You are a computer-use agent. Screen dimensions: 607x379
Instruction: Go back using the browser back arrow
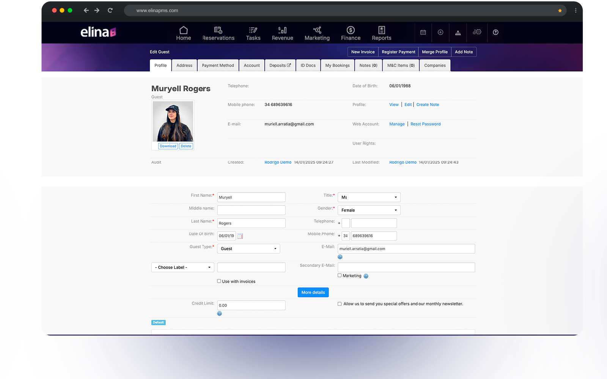pos(86,11)
